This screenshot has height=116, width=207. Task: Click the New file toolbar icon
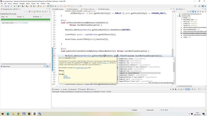click(2, 6)
